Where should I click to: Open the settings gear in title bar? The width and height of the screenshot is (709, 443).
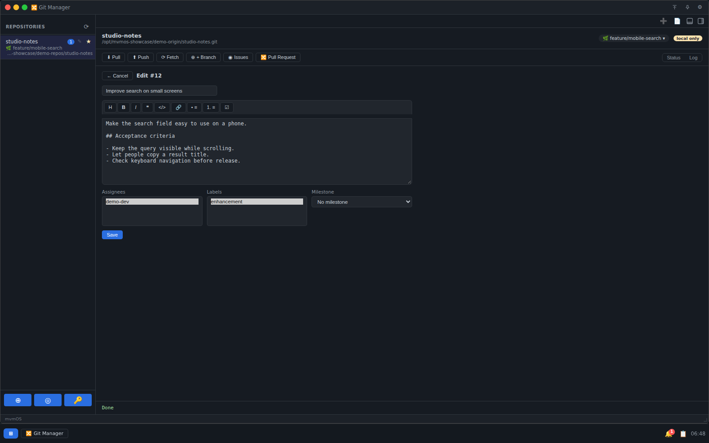[x=700, y=7]
